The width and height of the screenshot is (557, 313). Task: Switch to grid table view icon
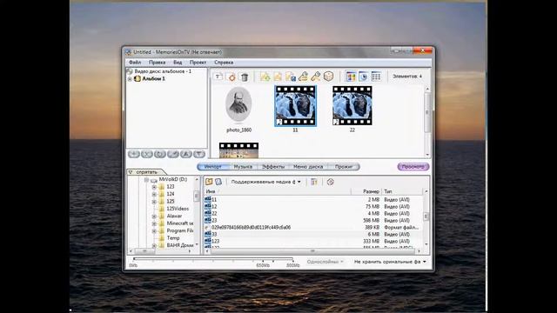(376, 77)
